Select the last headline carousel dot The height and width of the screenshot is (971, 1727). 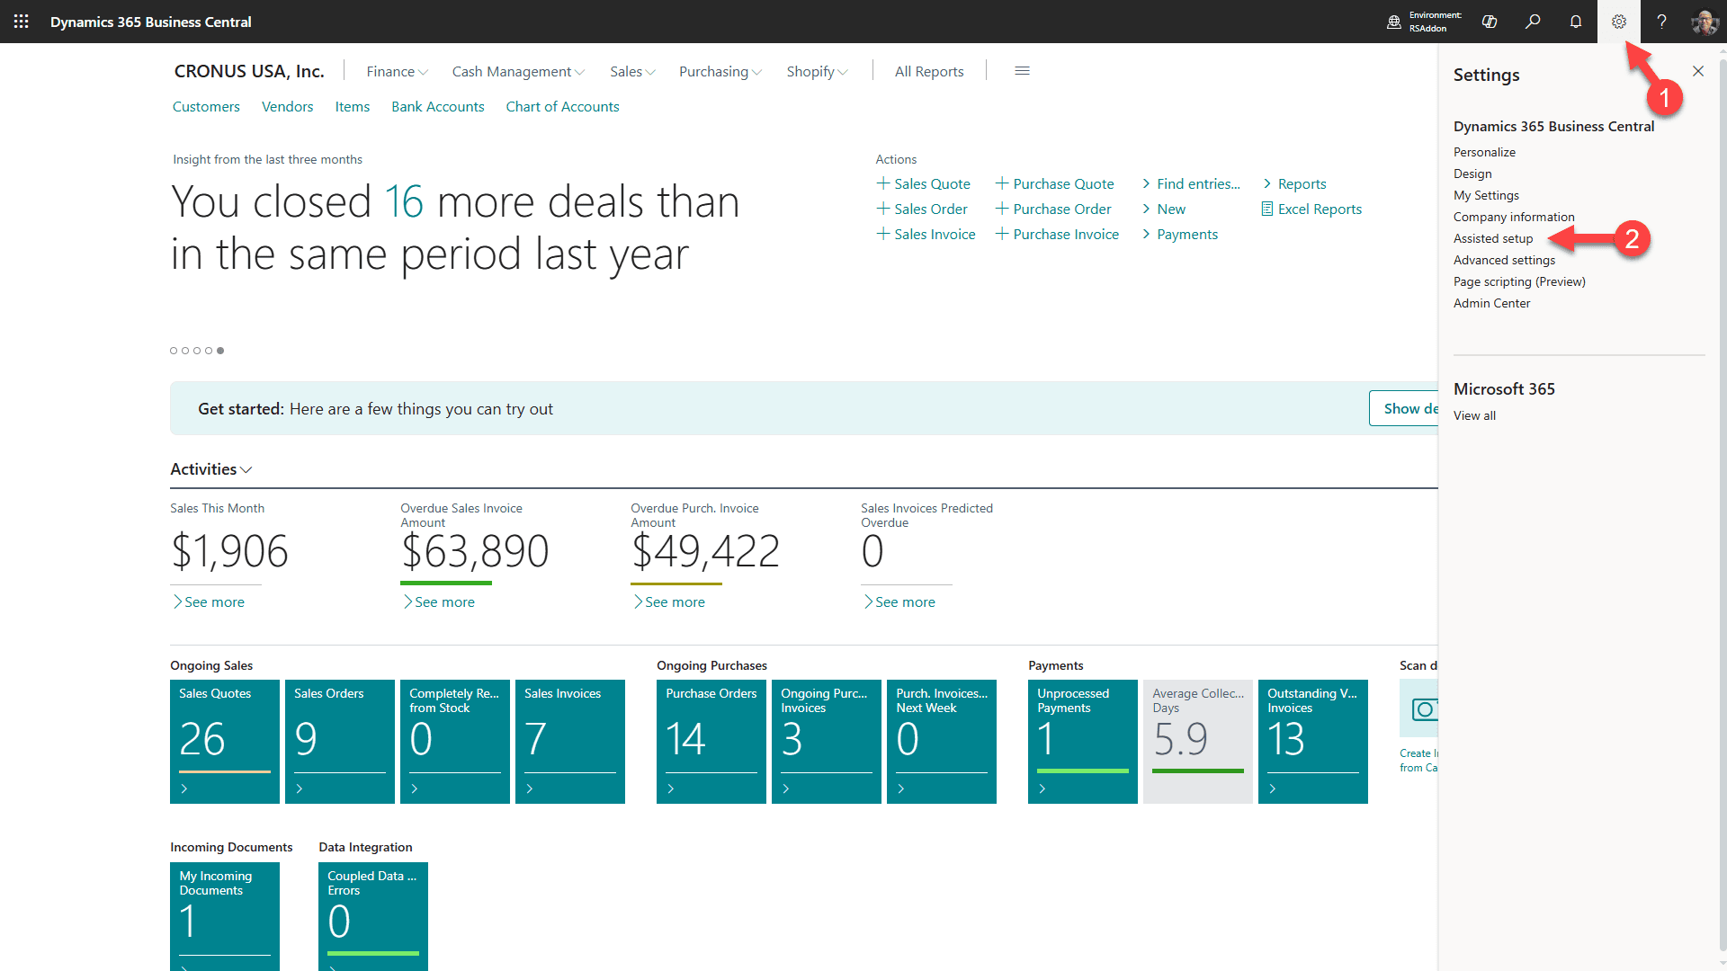(220, 351)
